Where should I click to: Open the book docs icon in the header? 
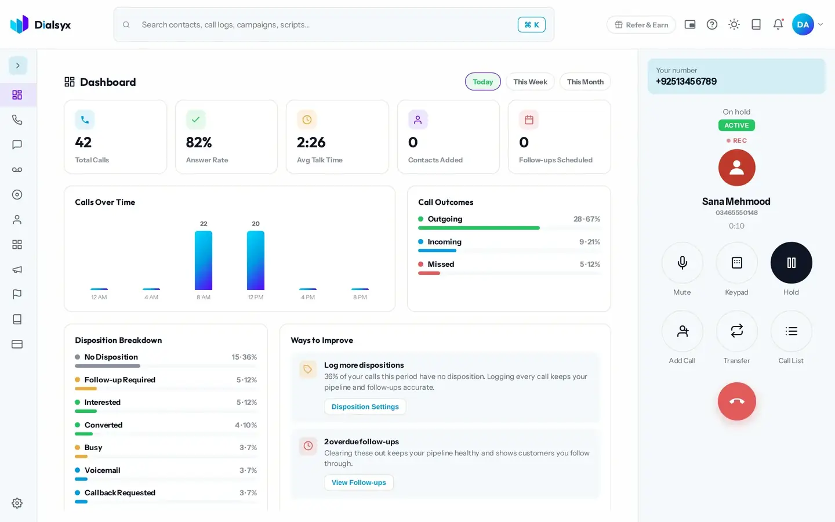coord(756,24)
